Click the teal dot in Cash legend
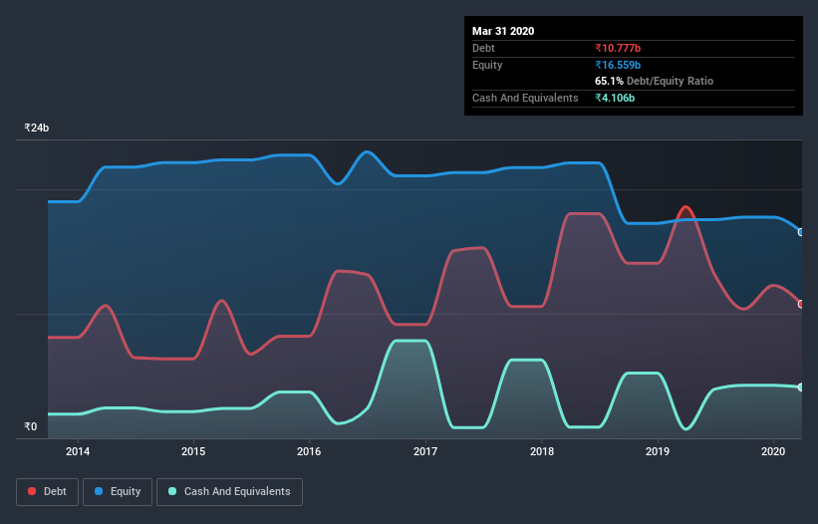This screenshot has height=524, width=818. 172,491
